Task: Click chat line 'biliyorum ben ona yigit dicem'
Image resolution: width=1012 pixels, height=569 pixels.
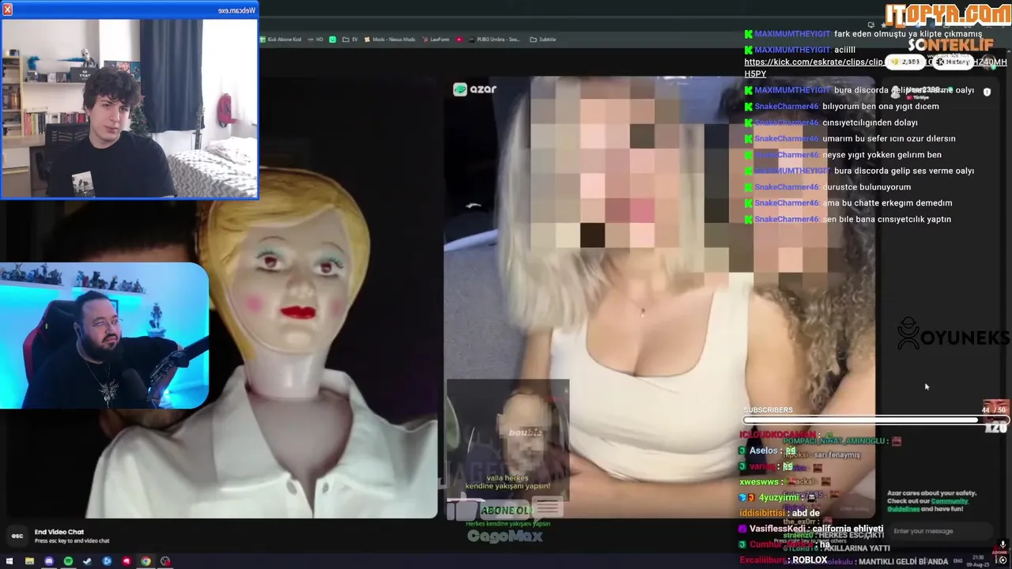Action: click(881, 107)
